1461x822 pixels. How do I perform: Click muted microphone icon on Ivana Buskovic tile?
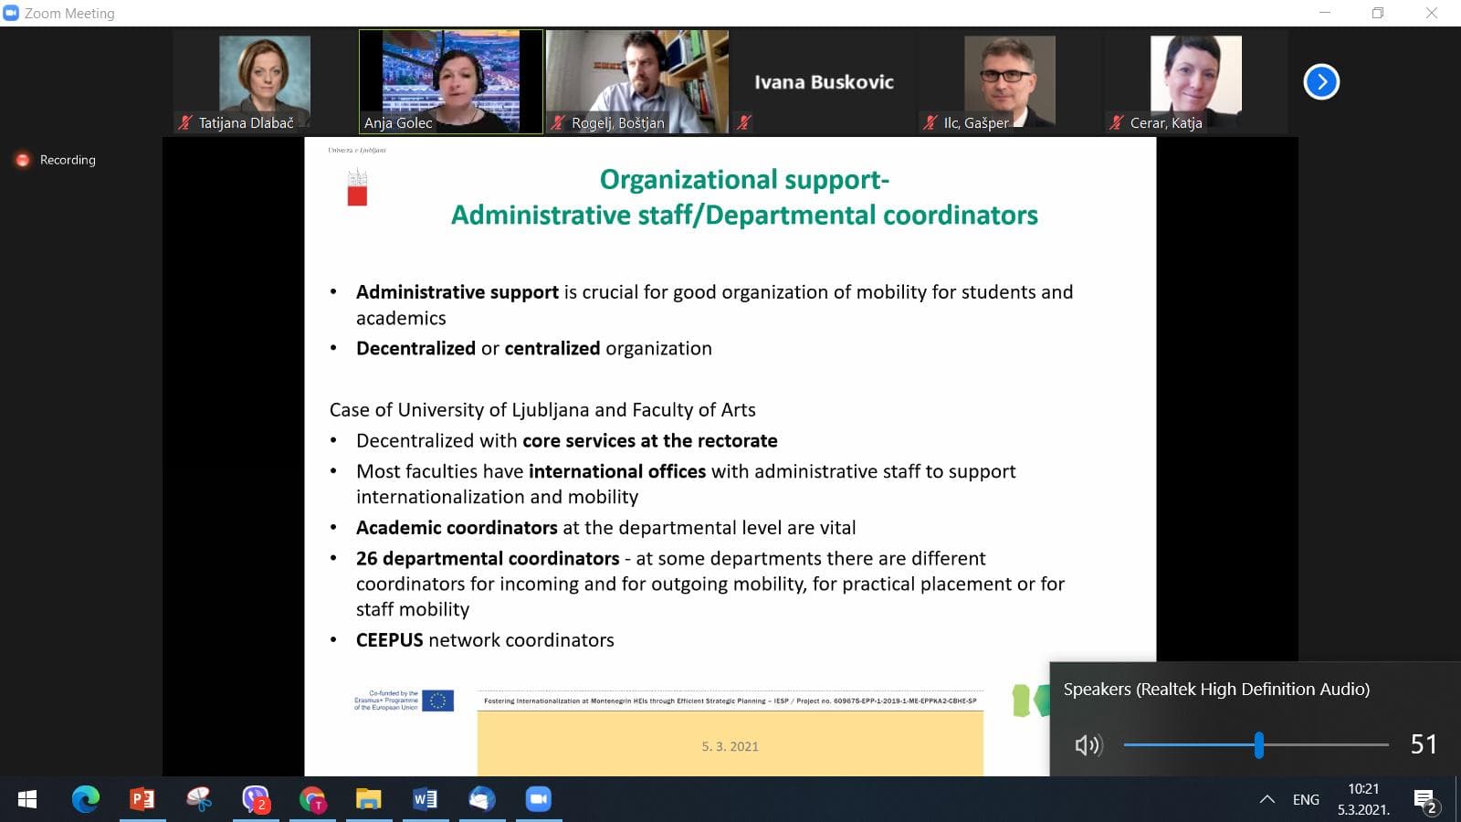coord(744,122)
